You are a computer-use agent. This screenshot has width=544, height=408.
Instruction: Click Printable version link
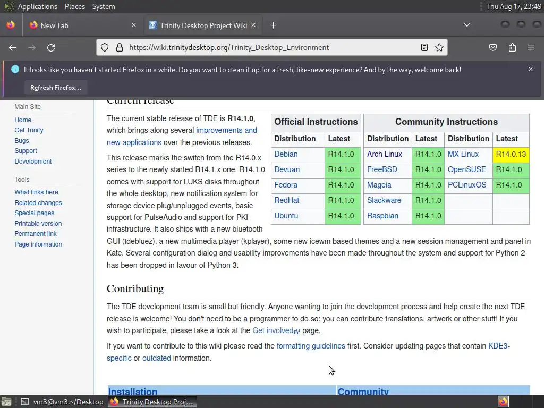[x=38, y=224]
